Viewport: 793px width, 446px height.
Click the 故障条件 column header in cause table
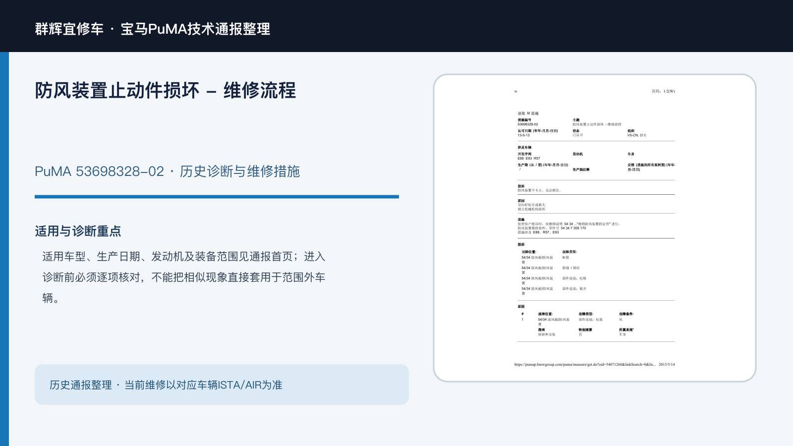point(626,314)
